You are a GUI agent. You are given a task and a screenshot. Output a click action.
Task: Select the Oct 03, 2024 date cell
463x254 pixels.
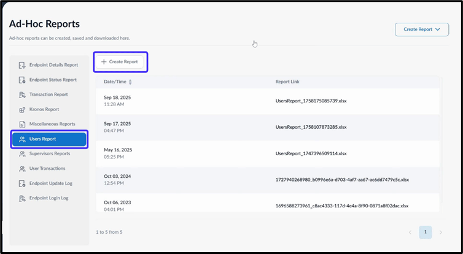pos(117,177)
